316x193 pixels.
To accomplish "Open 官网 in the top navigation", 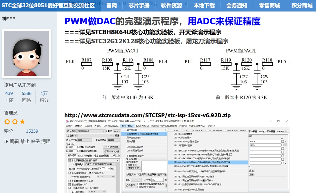I will [111, 5].
